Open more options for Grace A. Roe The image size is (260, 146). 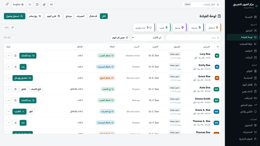(x=9, y=112)
